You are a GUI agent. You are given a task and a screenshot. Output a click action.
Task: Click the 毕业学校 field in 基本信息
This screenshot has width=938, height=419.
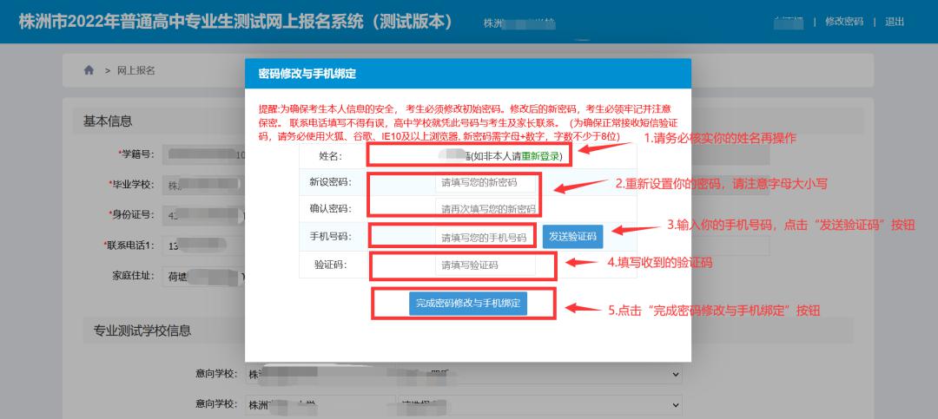click(x=203, y=185)
